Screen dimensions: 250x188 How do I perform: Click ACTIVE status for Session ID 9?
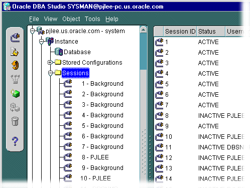pos(208,126)
